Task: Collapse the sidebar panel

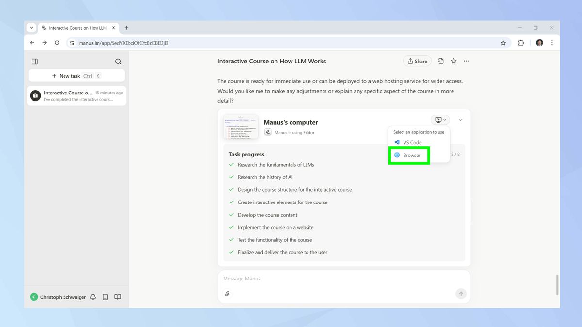Action: 34,61
